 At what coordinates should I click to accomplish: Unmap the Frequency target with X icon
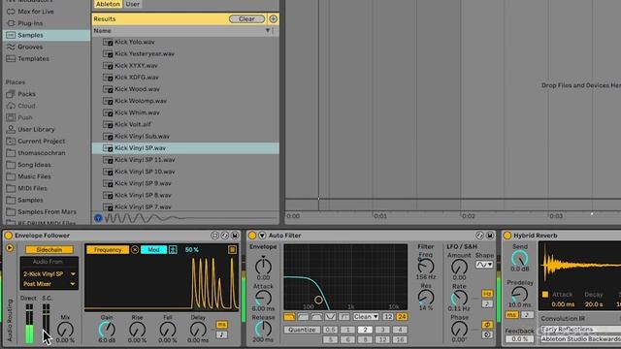pyautogui.click(x=135, y=250)
